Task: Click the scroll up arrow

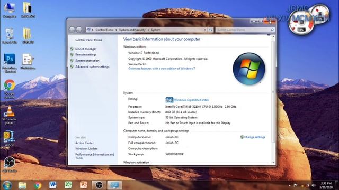Action: [273, 37]
